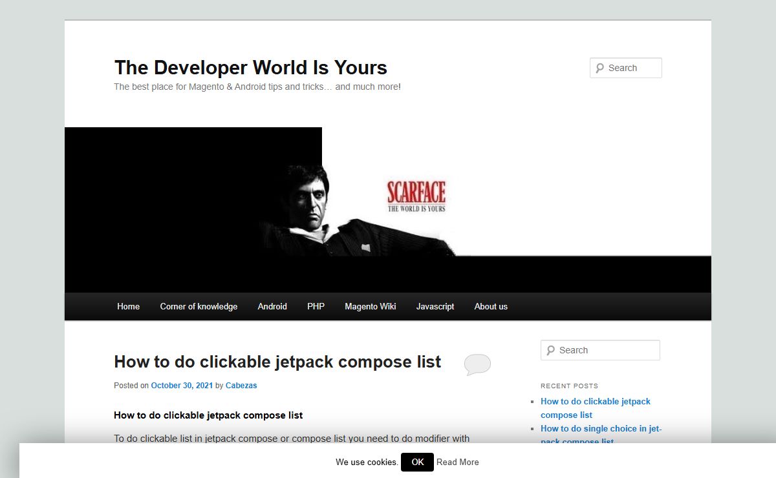This screenshot has height=478, width=776.
Task: Focus the sidebar Search input field
Action: pos(600,350)
